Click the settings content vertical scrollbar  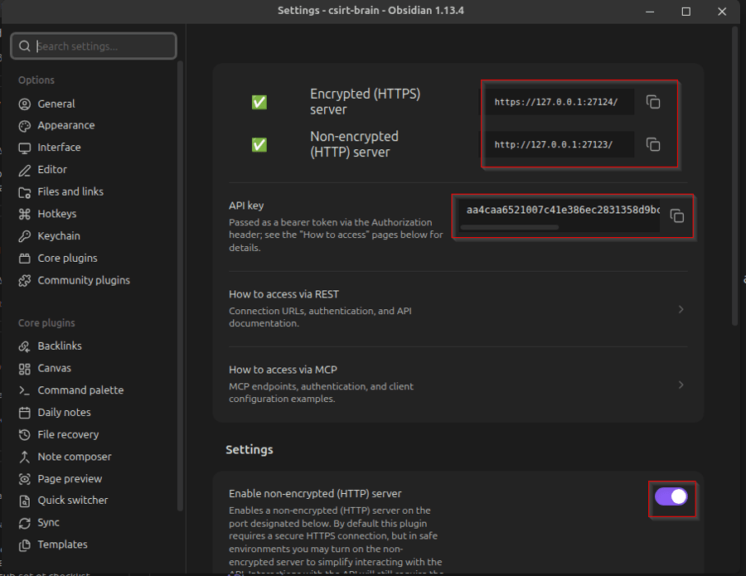(734, 176)
